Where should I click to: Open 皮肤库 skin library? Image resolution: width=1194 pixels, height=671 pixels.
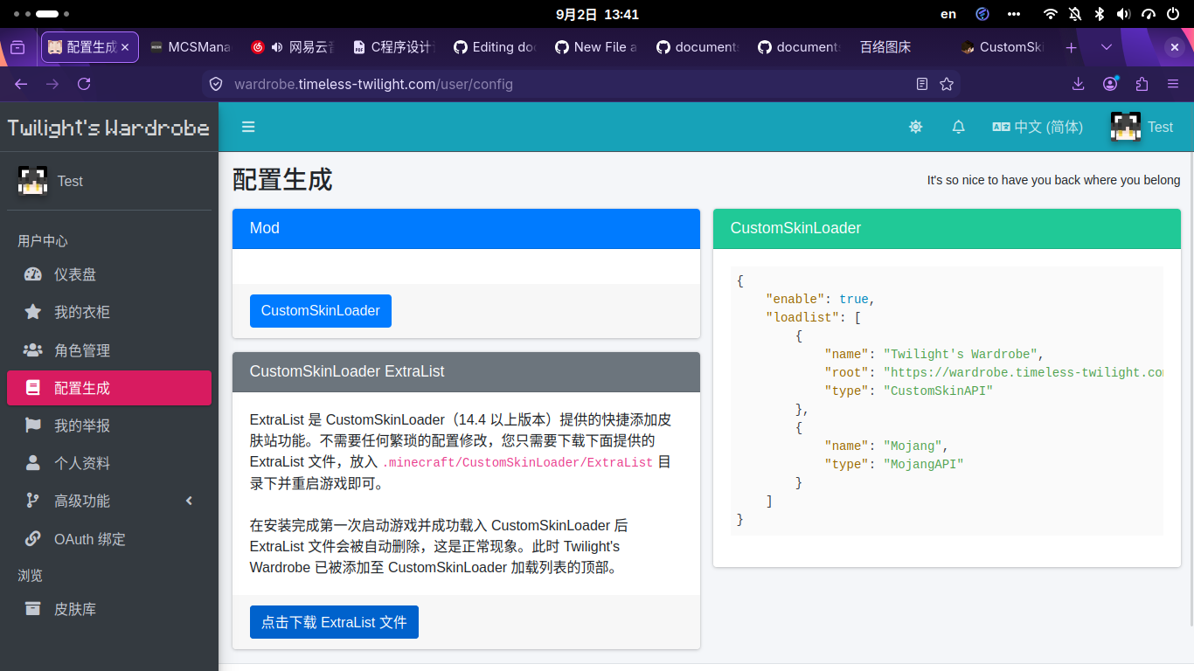pyautogui.click(x=109, y=609)
